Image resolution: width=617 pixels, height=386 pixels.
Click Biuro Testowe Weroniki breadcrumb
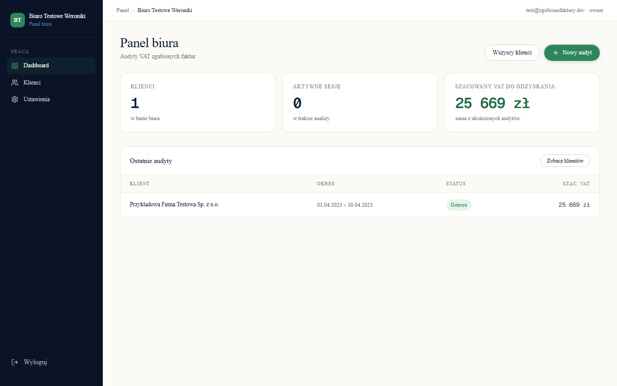(165, 10)
